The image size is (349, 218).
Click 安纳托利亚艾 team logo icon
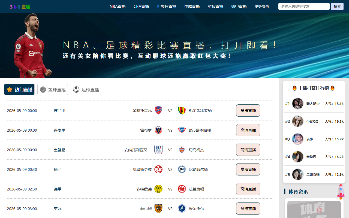[158, 150]
